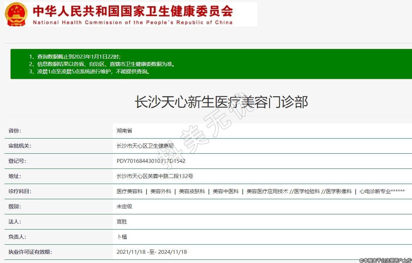The width and height of the screenshot is (412, 263).
Task: Click the license validity dates 2021/11/18 至 2024/11/18
Action: pos(152,252)
